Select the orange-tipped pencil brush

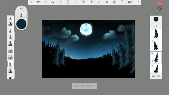[10, 31]
